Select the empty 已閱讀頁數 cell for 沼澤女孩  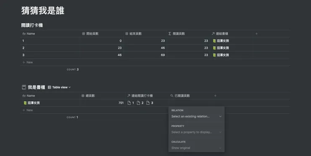tap(190, 103)
